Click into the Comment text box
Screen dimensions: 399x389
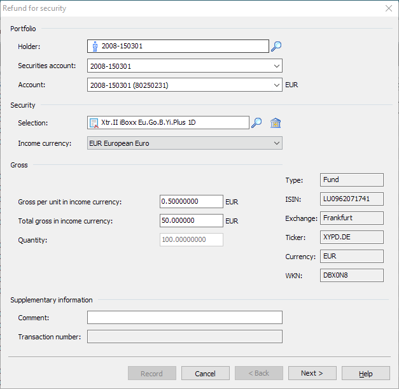pos(184,317)
